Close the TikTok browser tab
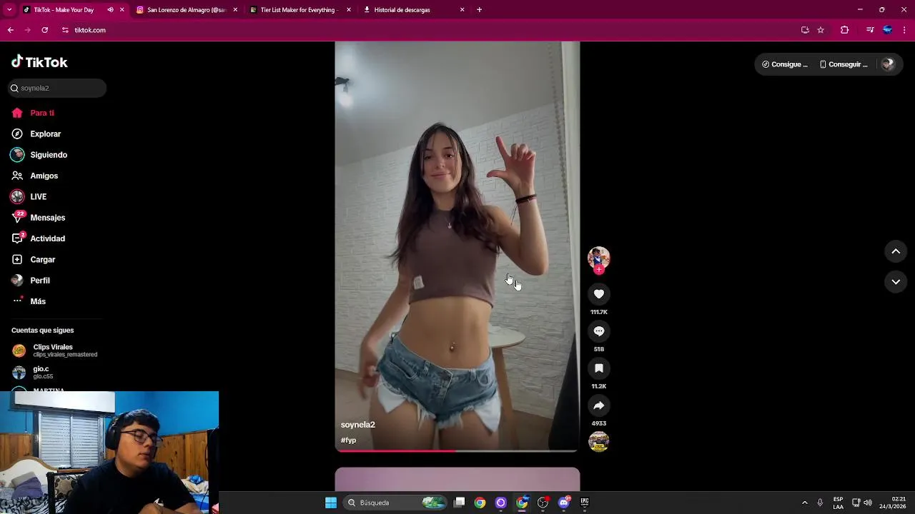Image resolution: width=915 pixels, height=514 pixels. pos(122,10)
